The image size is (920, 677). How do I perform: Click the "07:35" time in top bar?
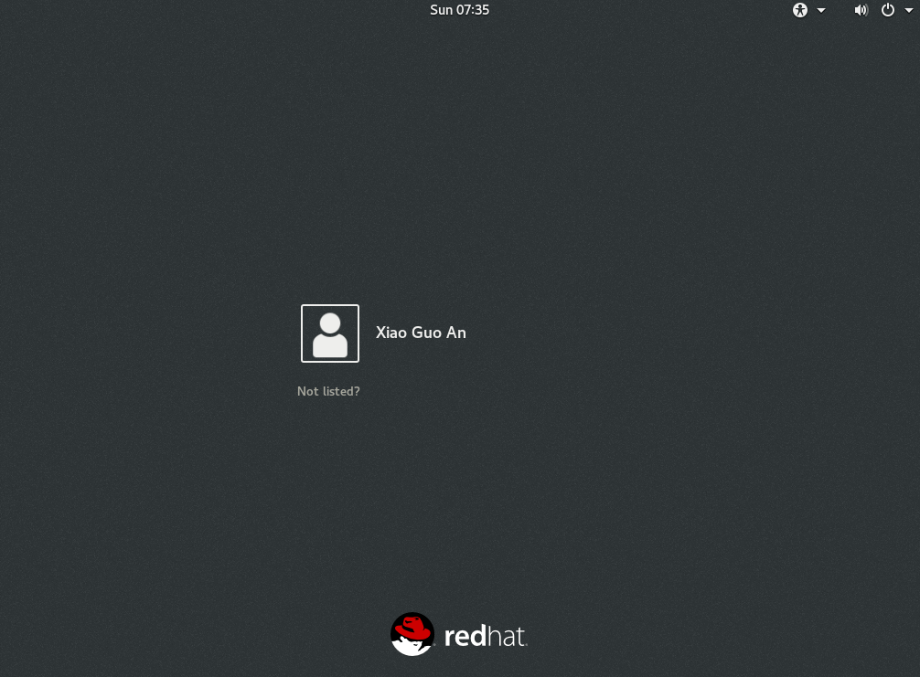point(473,10)
